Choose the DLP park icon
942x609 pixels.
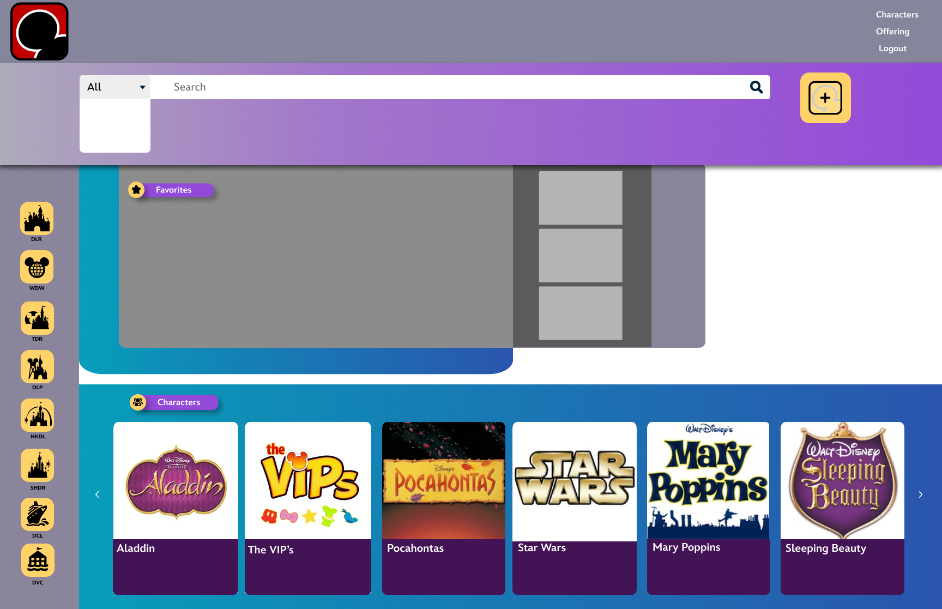[37, 366]
